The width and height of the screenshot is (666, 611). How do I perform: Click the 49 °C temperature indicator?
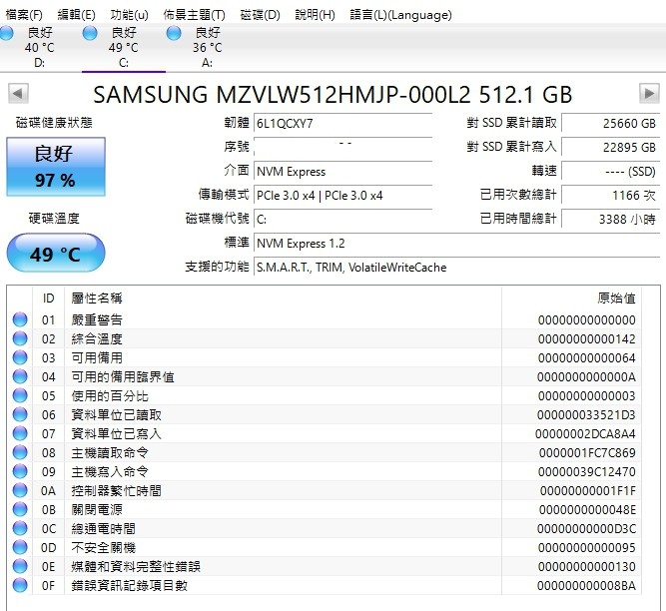click(x=56, y=253)
